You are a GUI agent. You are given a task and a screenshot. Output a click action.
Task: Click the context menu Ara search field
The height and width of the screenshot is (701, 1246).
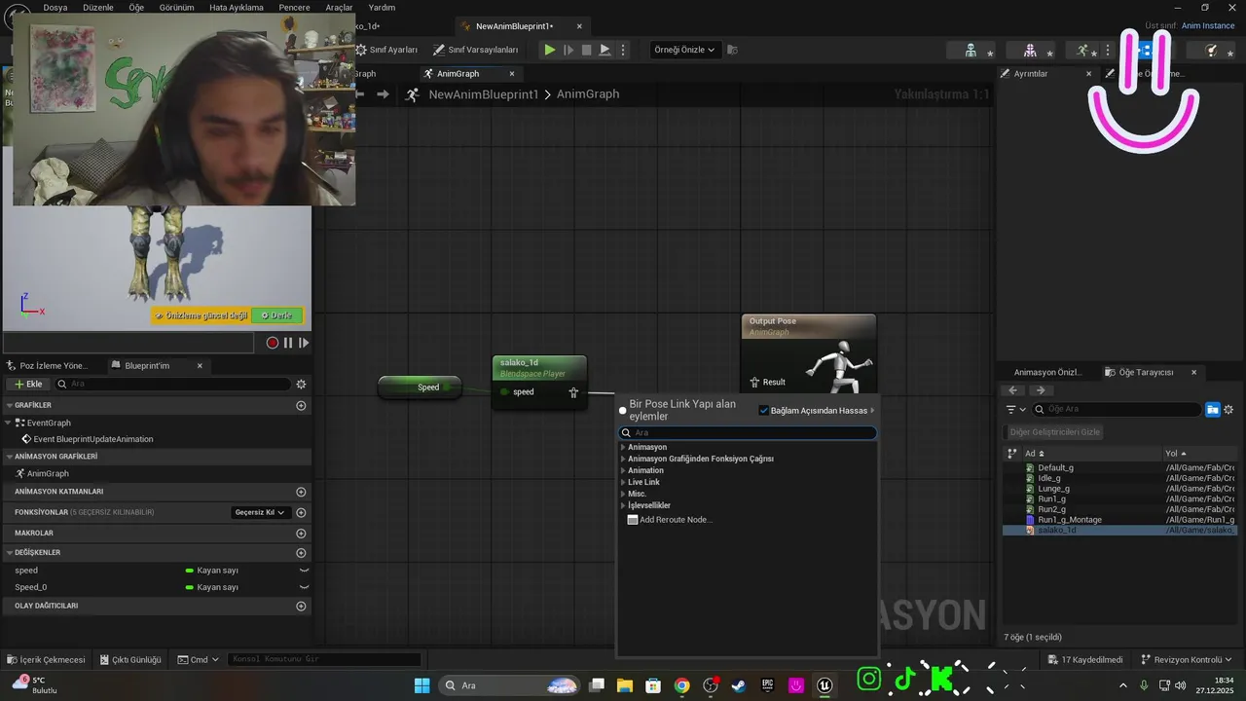(748, 433)
